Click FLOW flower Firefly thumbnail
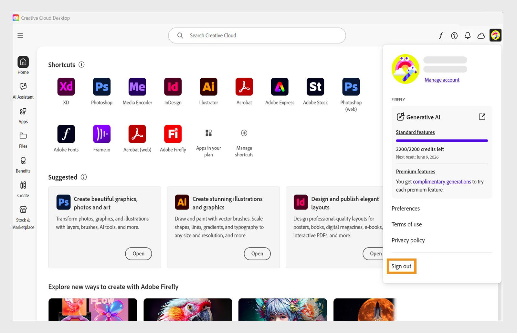Screen dimensions: 517x333 click(93, 309)
